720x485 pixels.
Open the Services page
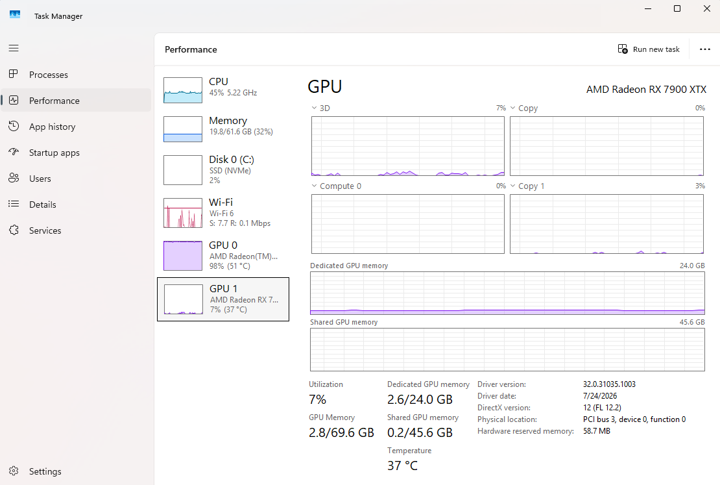coord(45,230)
